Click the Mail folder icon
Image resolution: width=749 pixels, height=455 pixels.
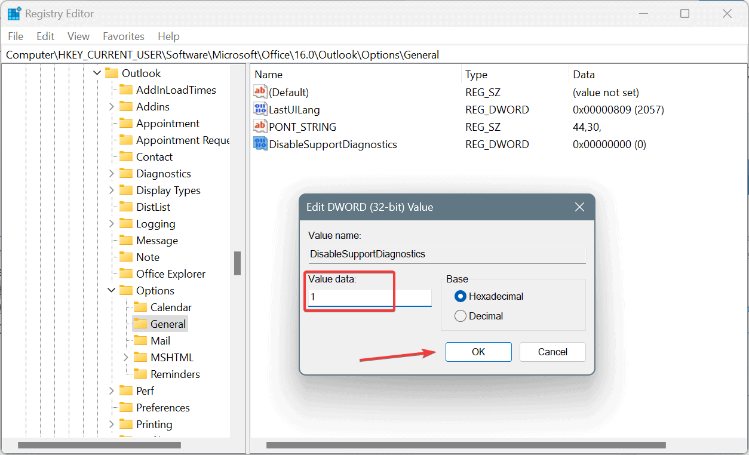[x=140, y=340]
